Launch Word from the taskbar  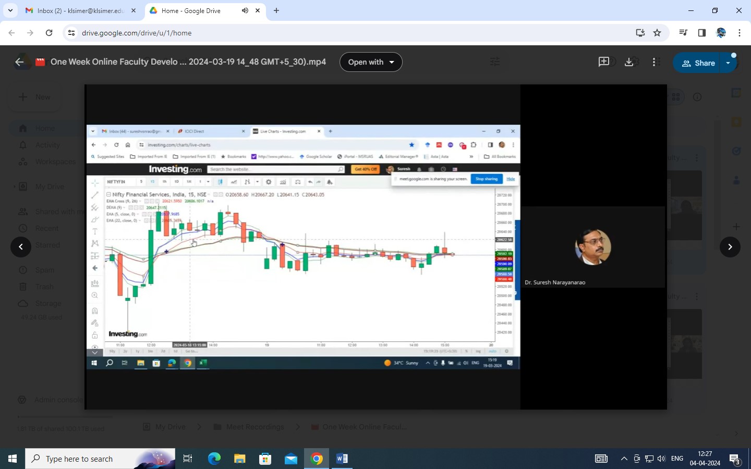(x=342, y=459)
